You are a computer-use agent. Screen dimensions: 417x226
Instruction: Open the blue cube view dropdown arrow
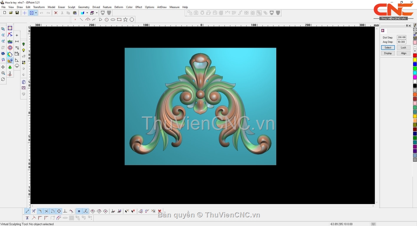87,13
